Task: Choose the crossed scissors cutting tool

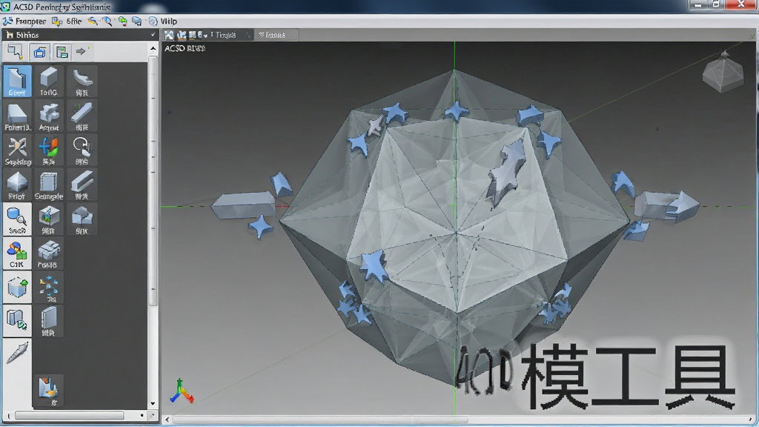Action: pyautogui.click(x=18, y=150)
